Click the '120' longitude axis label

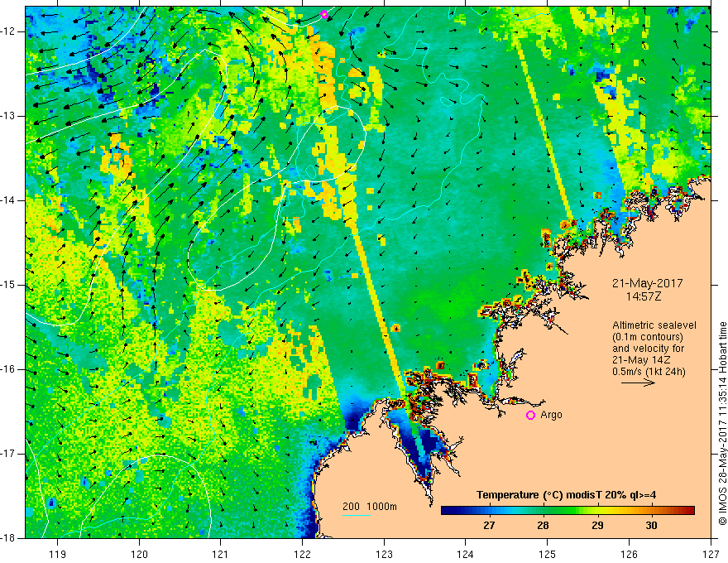click(139, 554)
